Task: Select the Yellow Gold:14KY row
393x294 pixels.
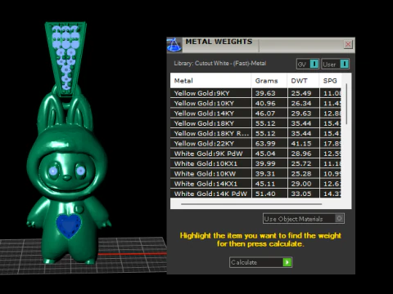Action: pos(255,114)
